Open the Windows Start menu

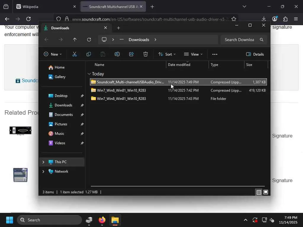click(9, 220)
